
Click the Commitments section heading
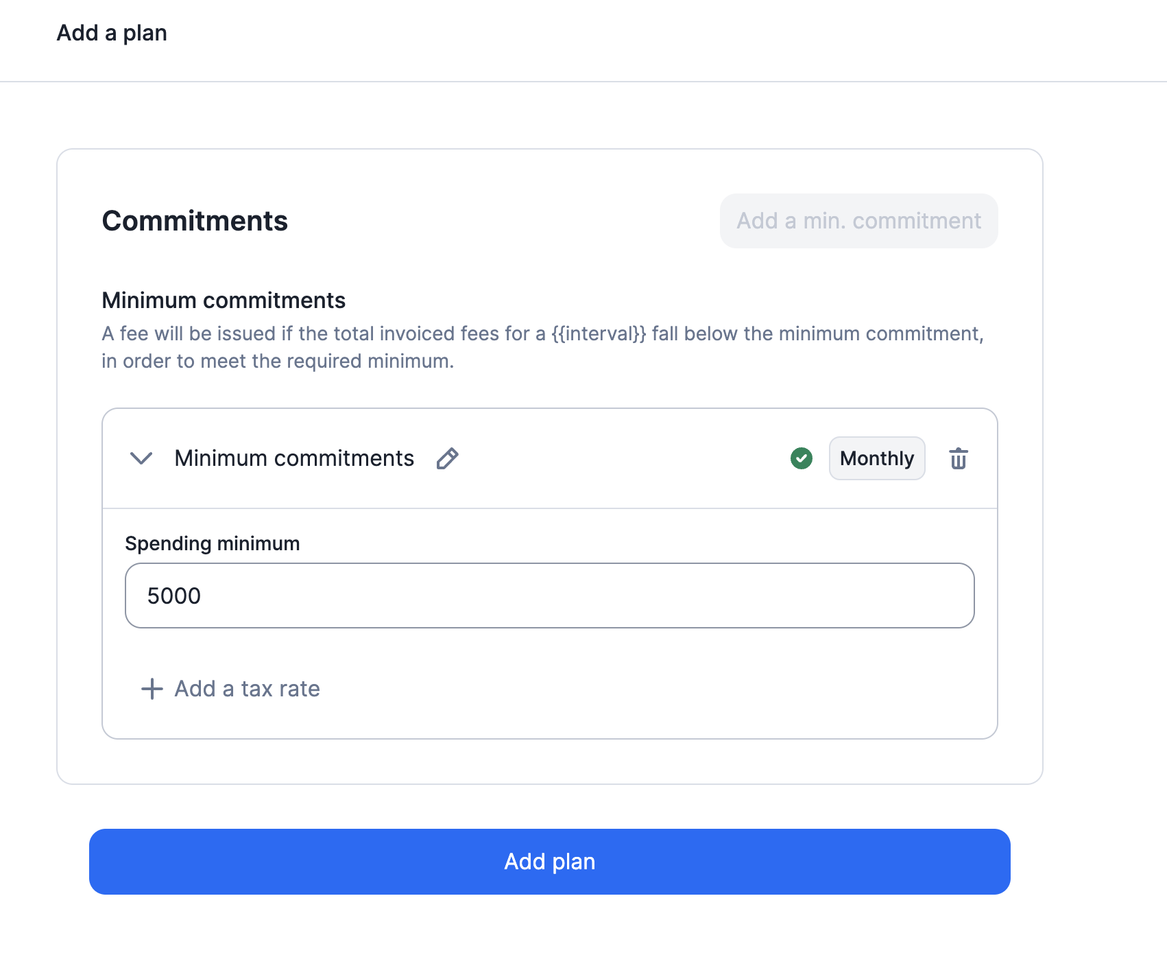[195, 221]
